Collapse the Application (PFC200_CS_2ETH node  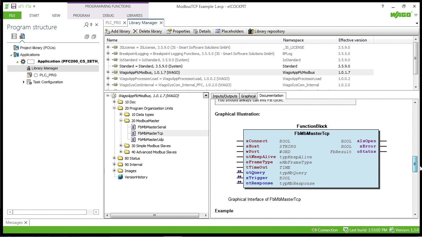click(17, 62)
